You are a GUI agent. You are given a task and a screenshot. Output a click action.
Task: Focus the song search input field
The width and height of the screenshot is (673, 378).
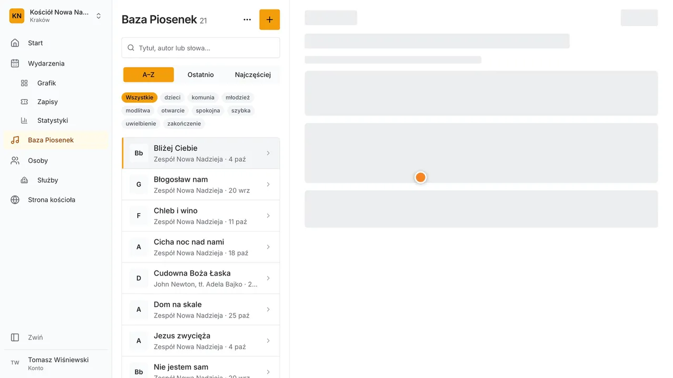(x=201, y=48)
